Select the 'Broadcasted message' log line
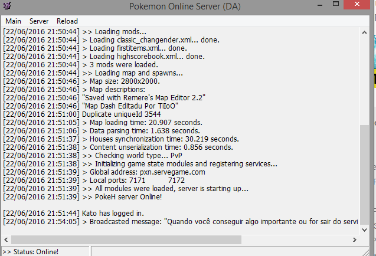The width and height of the screenshot is (376, 256). click(x=181, y=221)
